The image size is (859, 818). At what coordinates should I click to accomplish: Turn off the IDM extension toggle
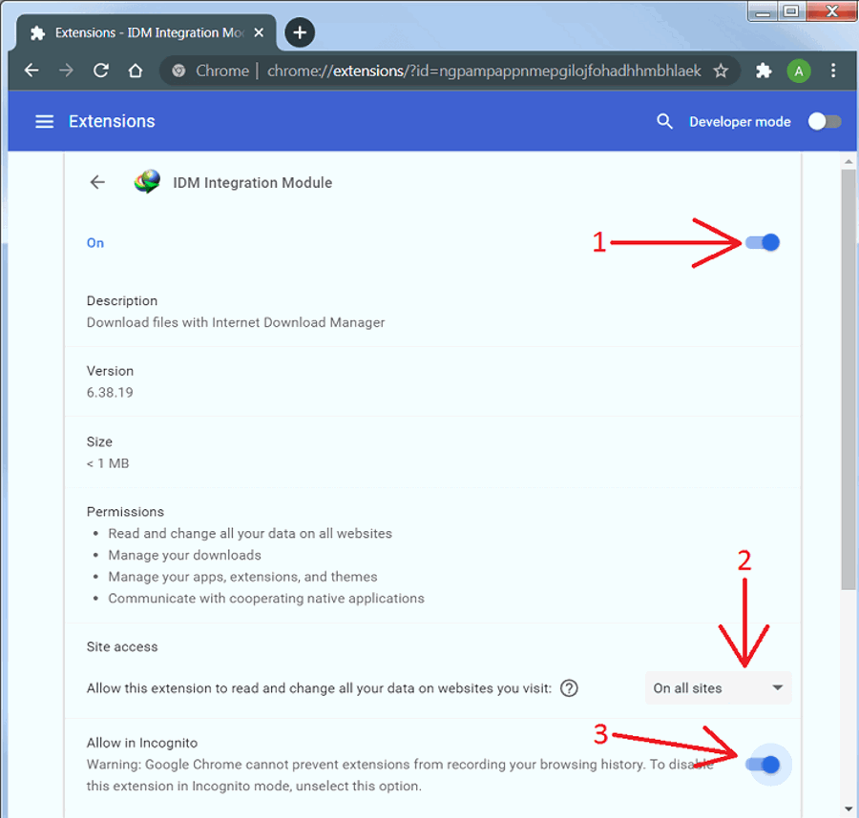tap(763, 242)
